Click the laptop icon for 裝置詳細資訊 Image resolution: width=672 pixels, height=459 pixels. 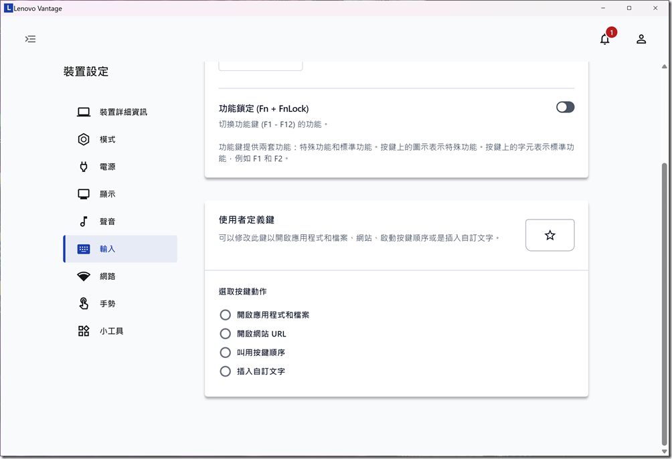(84, 112)
